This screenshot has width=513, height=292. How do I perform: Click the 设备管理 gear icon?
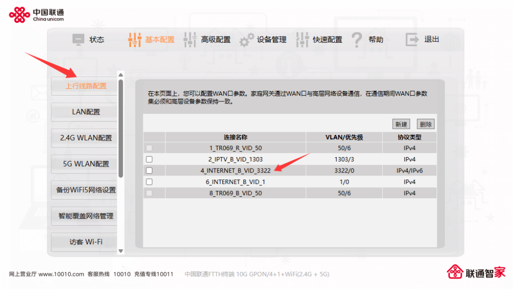246,39
